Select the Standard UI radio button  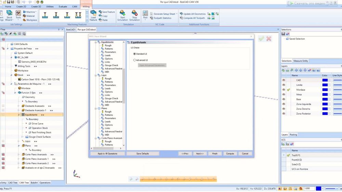(x=134, y=54)
